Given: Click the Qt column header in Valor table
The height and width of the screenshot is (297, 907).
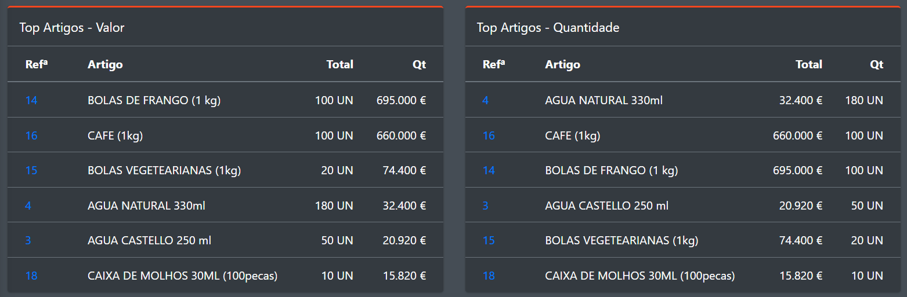Looking at the screenshot, I should pos(419,64).
